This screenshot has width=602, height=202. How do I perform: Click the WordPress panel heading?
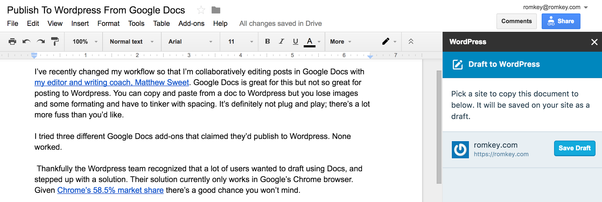(x=468, y=42)
